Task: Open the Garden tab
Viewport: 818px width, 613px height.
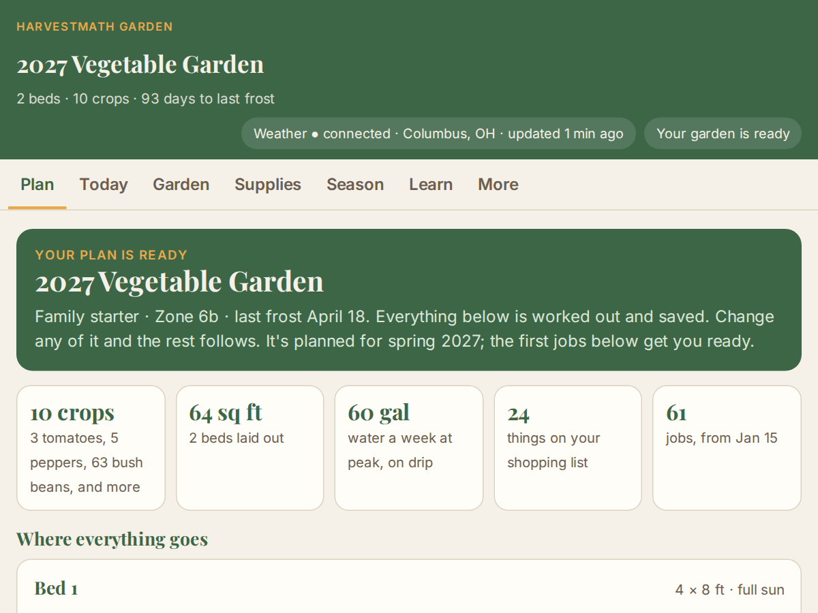Action: coord(181,185)
